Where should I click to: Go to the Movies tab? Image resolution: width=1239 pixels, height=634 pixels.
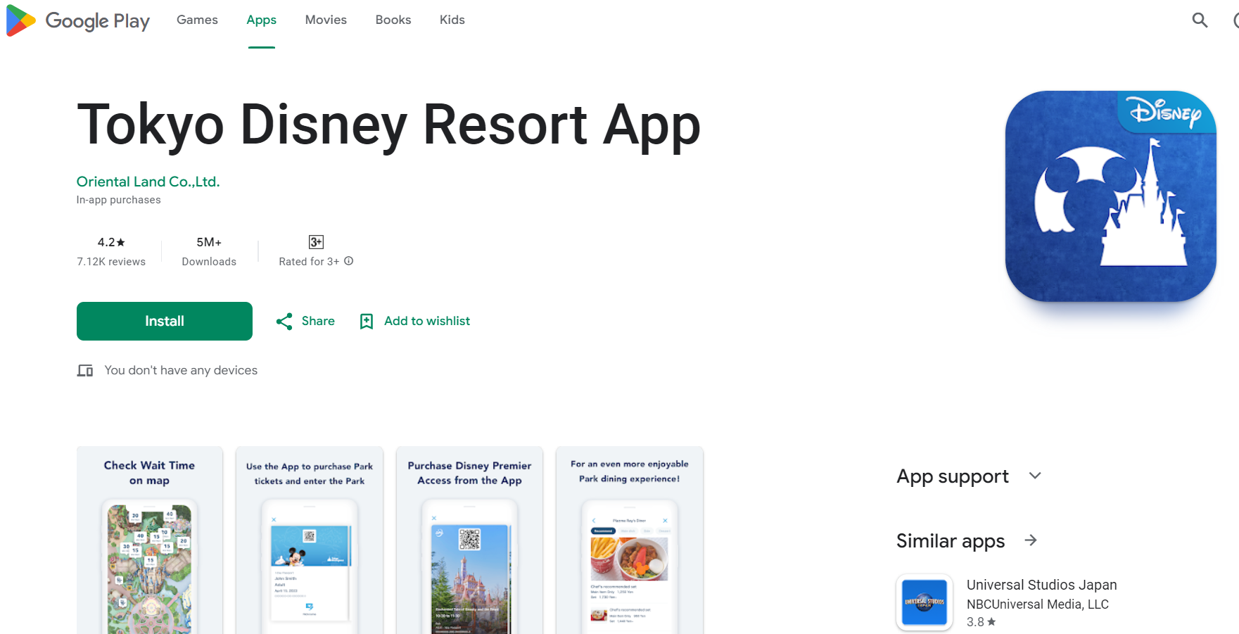[326, 20]
